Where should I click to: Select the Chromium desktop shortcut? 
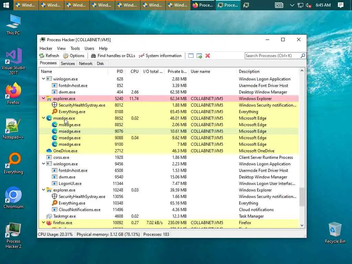click(13, 198)
